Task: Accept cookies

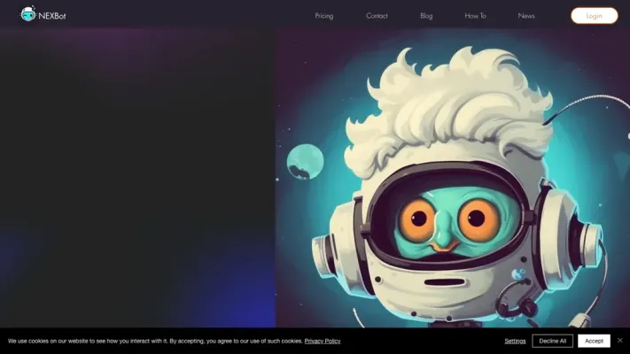Action: 594,341
